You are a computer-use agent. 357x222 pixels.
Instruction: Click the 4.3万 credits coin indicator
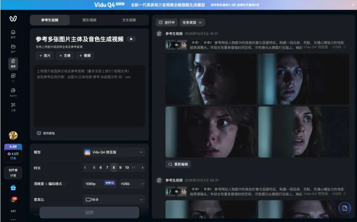13,154
